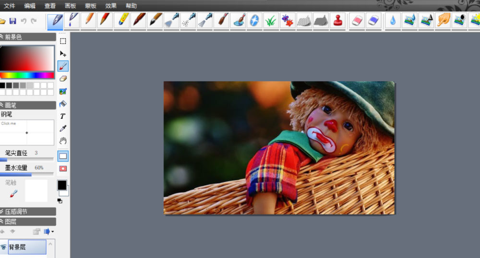Select the picture sharpen triangle tool
Screen dimensions: 480x258
pos(426,21)
